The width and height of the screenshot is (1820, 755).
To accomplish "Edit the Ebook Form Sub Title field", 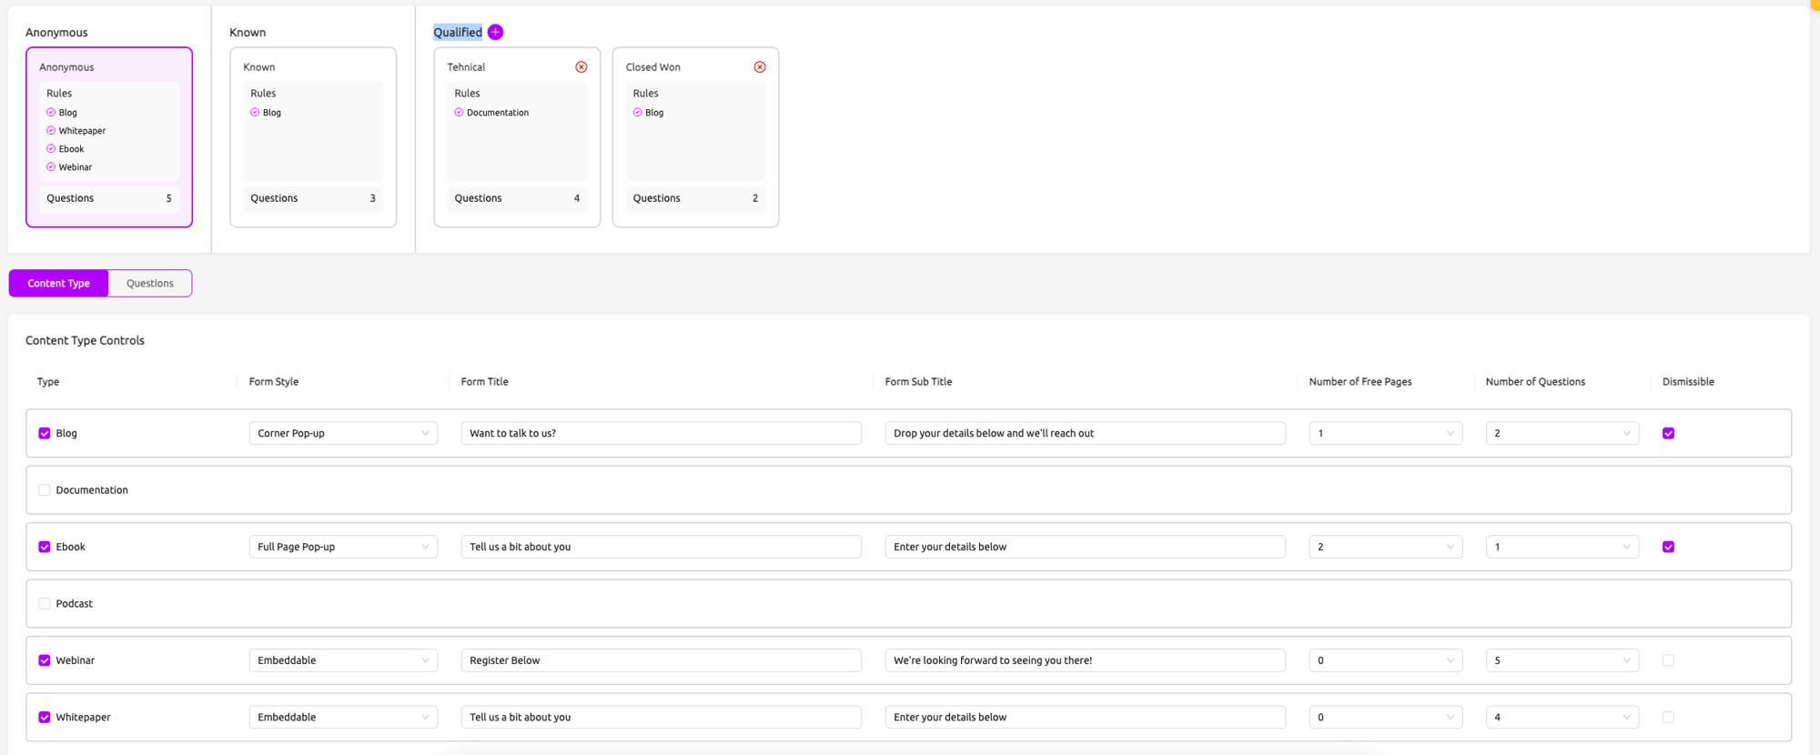I will tap(1085, 547).
